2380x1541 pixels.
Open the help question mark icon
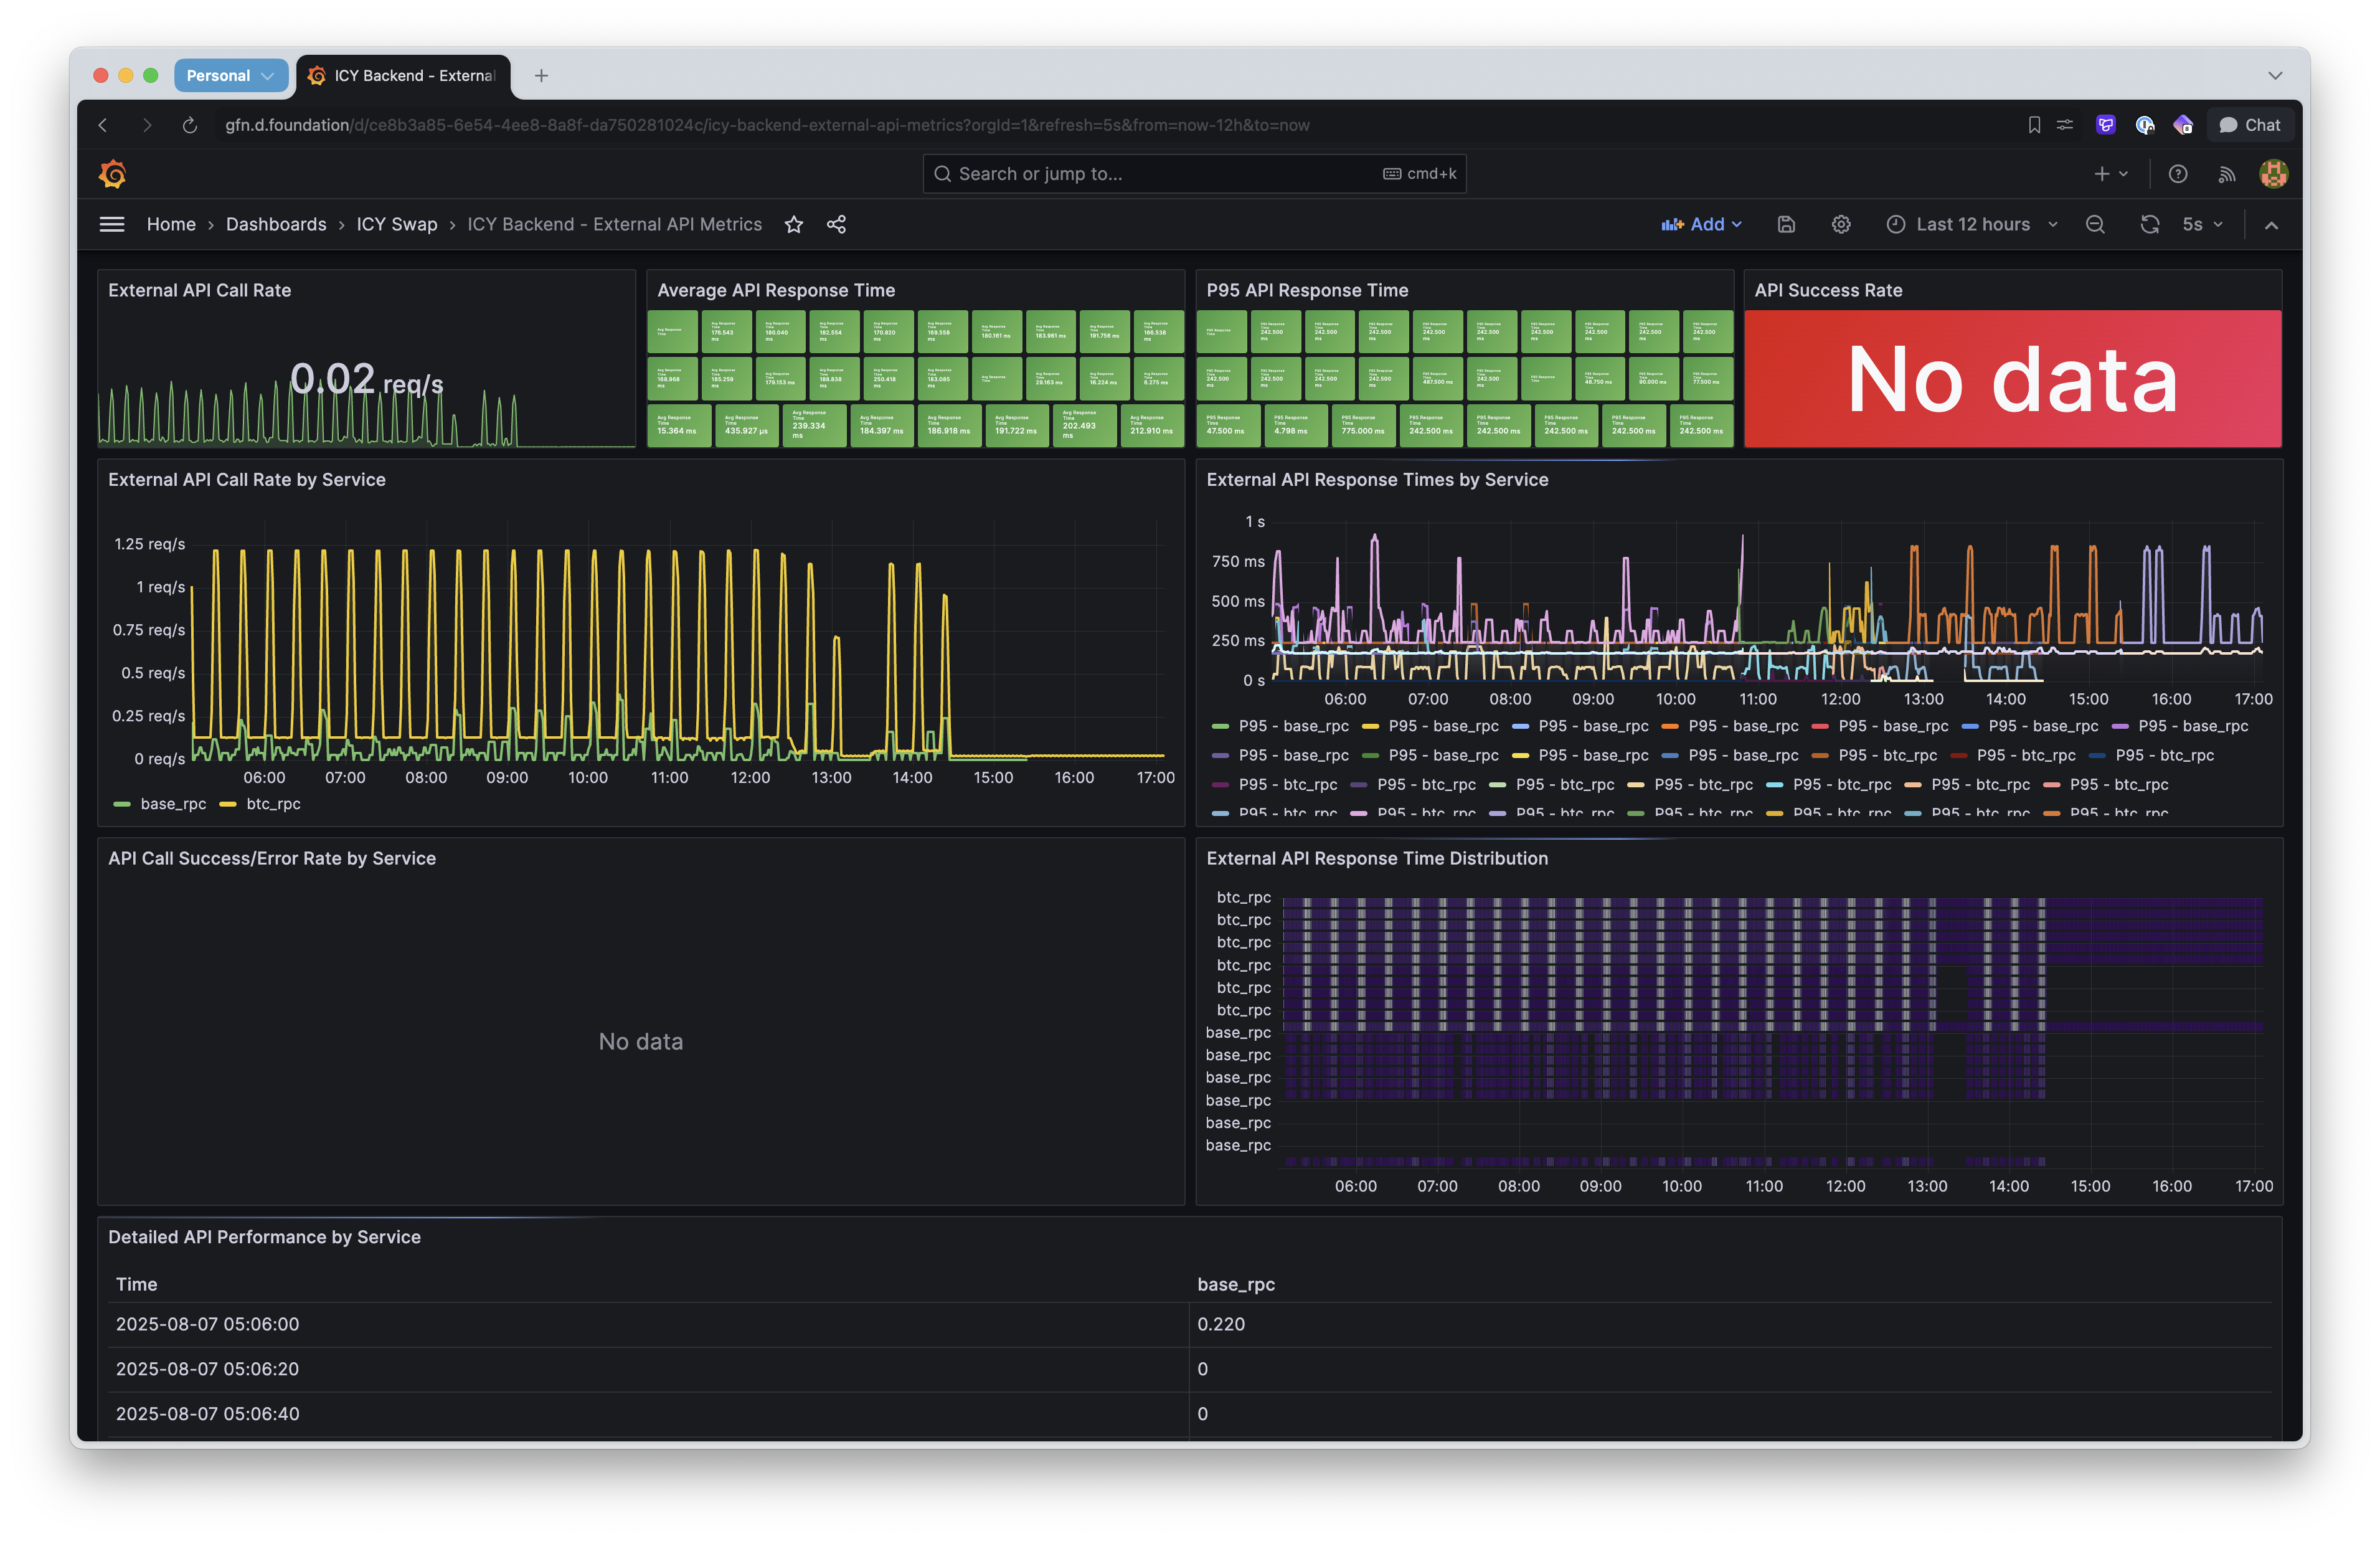2178,174
